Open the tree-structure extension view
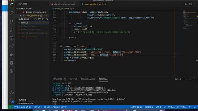The height and width of the screenshot is (111, 198). coord(11,71)
